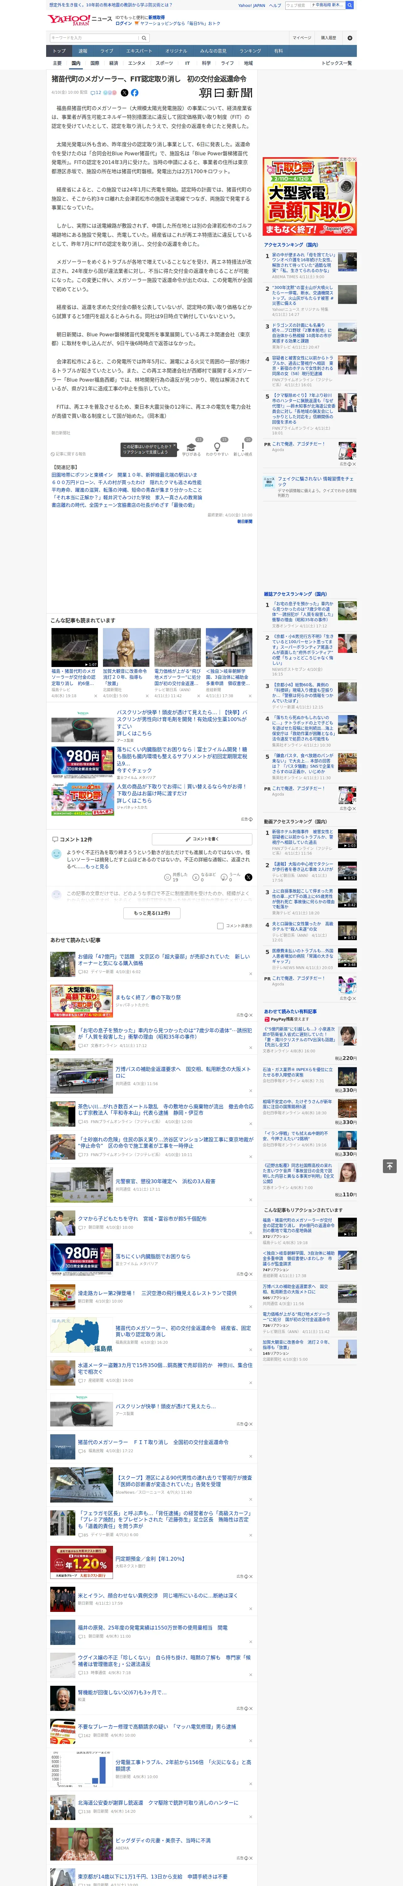Open the ヘルプ link at top
The height and width of the screenshot is (1886, 403).
click(x=274, y=5)
